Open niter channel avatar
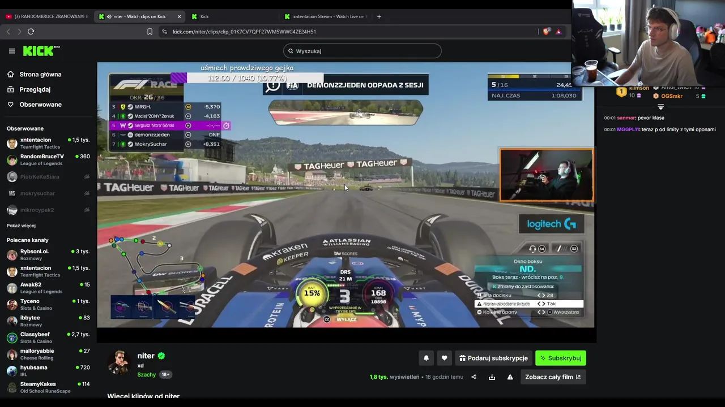The height and width of the screenshot is (407, 725). 120,362
